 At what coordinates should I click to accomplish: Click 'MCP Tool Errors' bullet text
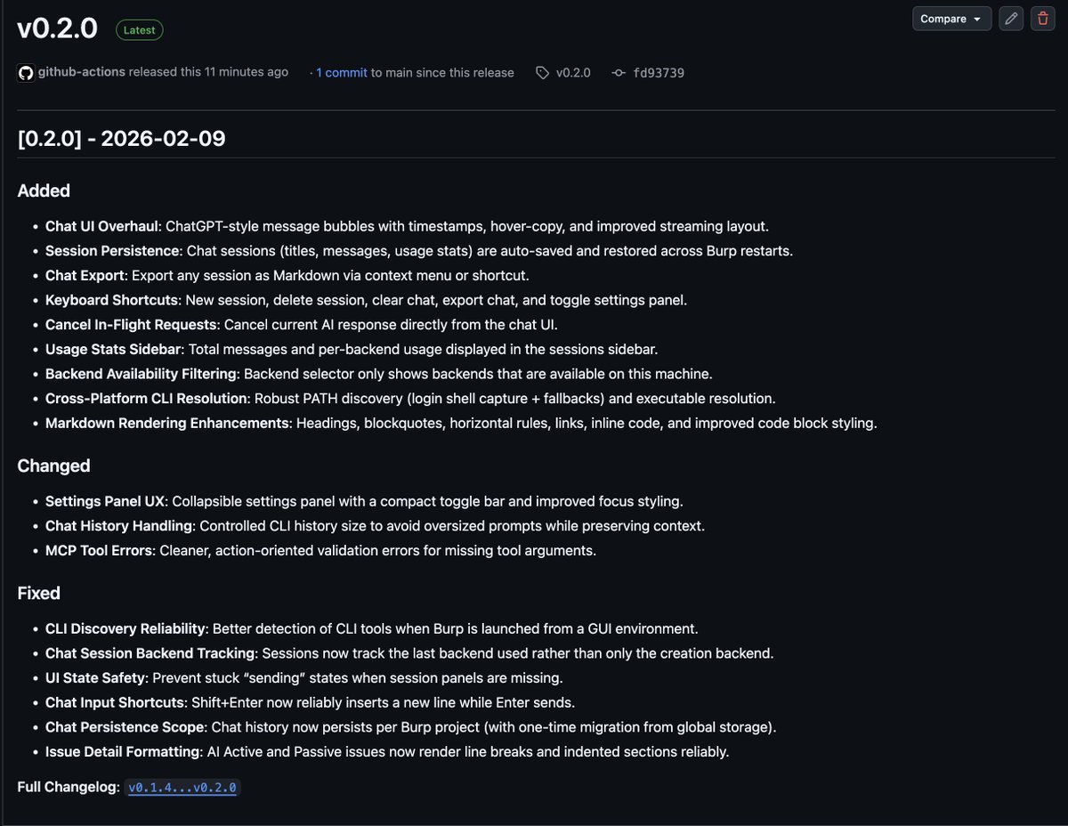coord(99,550)
